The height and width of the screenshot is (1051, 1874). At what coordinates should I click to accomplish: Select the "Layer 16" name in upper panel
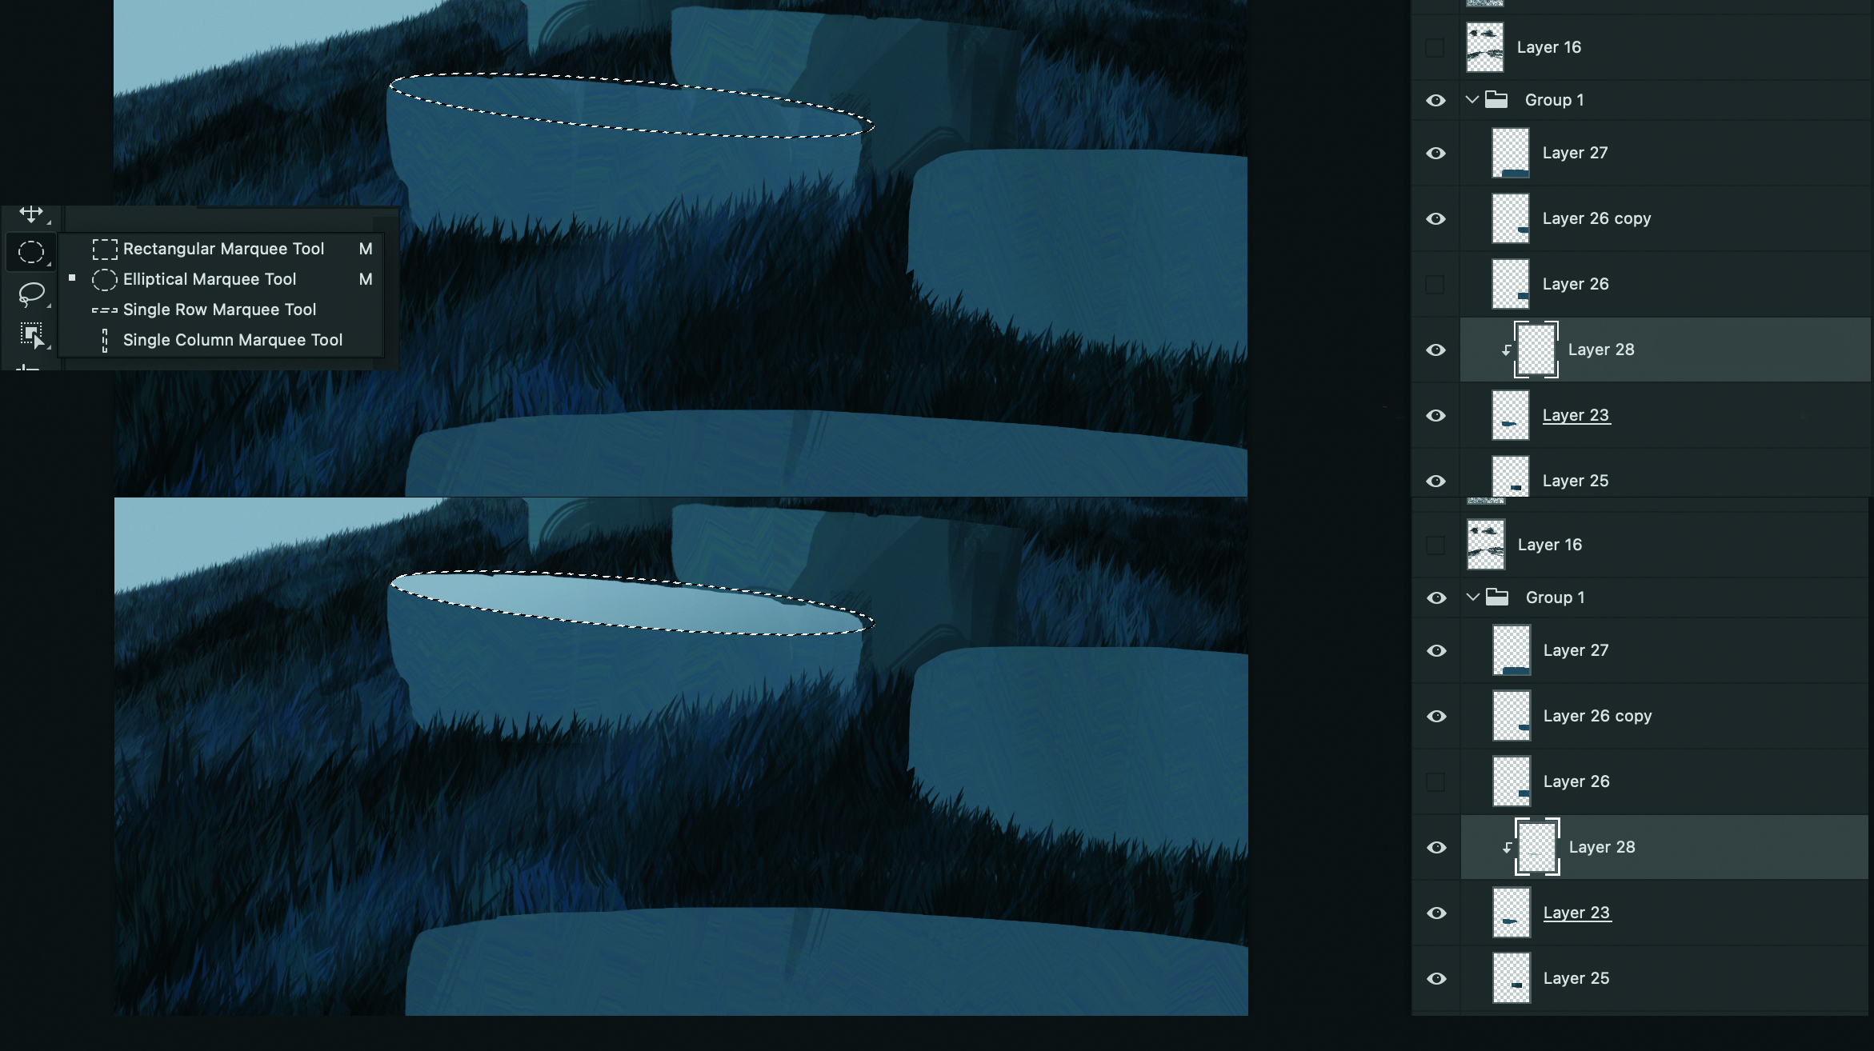(x=1549, y=47)
